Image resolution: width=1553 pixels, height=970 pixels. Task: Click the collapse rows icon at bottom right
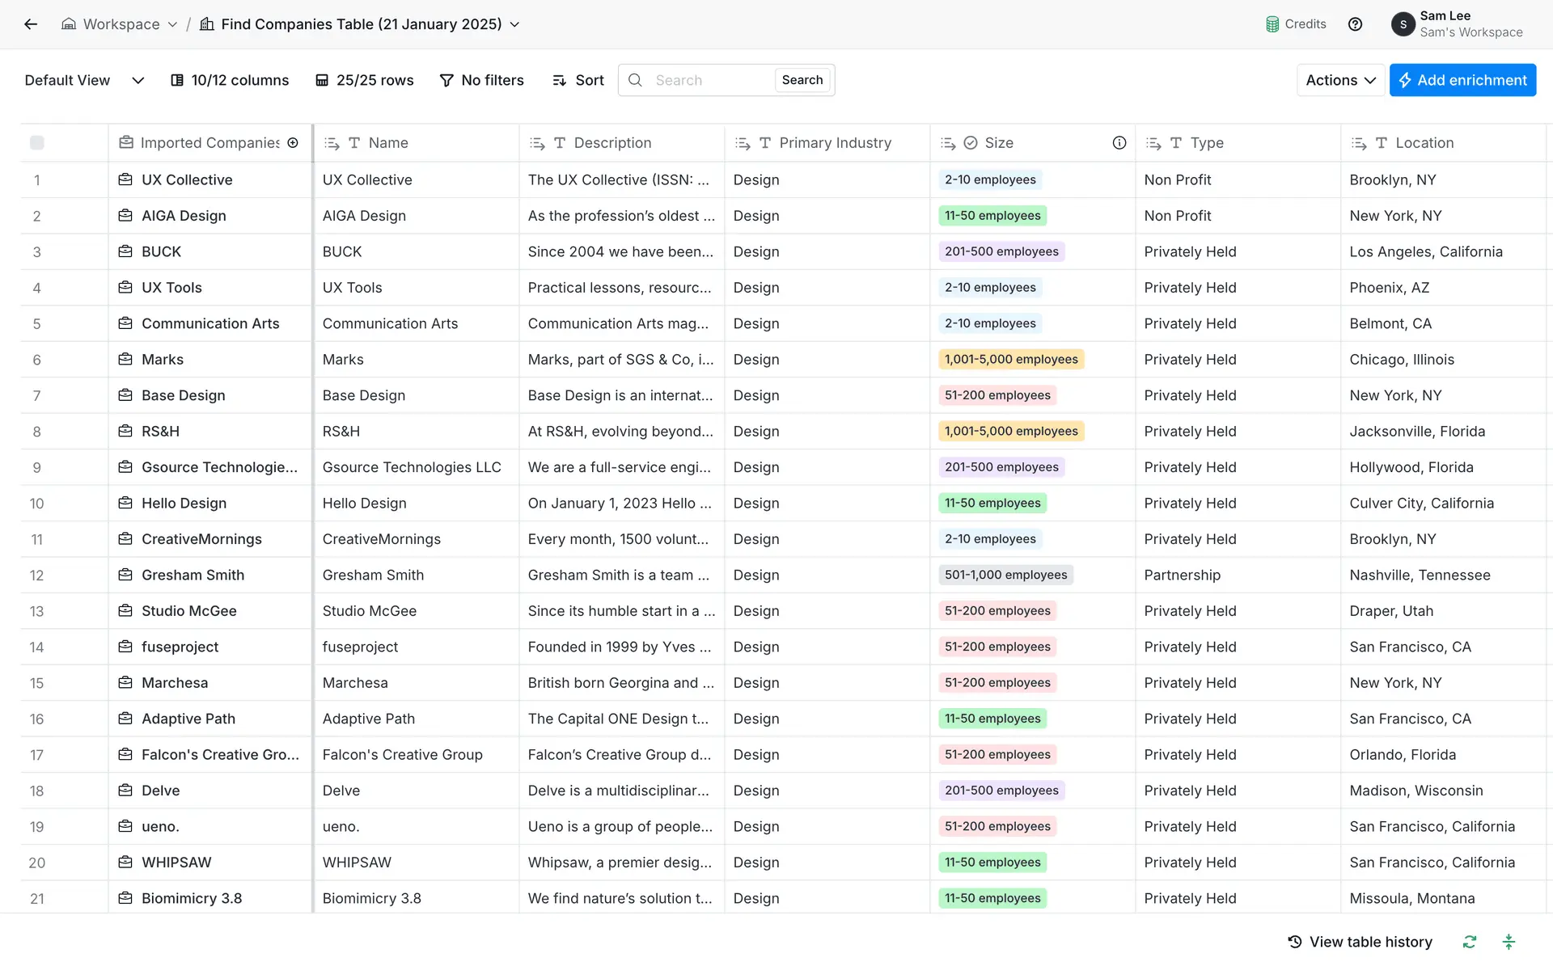tap(1509, 942)
